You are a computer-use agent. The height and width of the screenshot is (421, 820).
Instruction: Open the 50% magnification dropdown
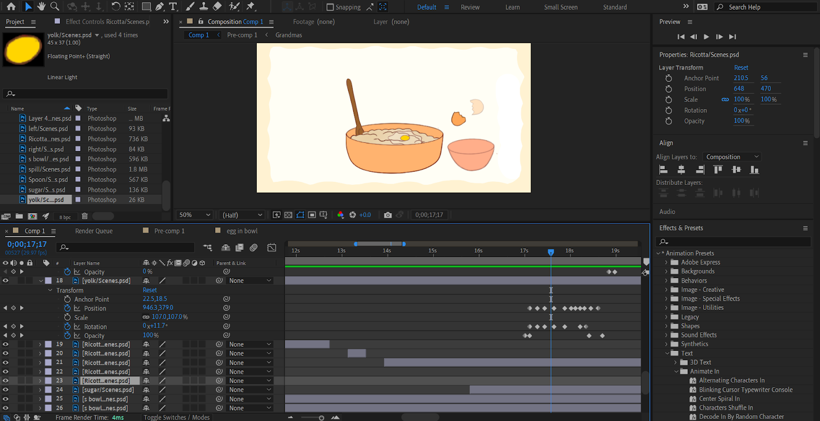[x=194, y=215]
